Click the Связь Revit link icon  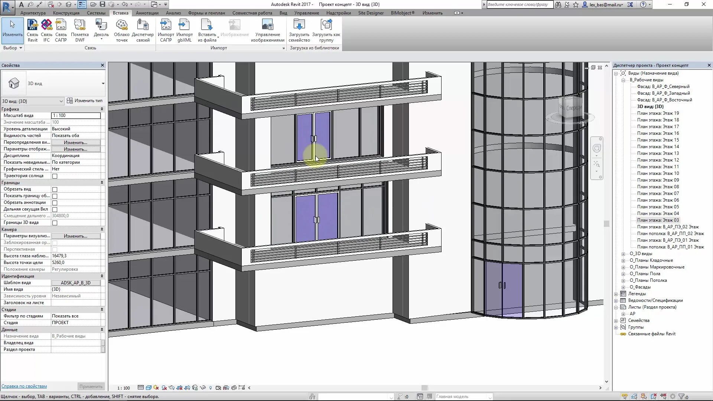(32, 25)
